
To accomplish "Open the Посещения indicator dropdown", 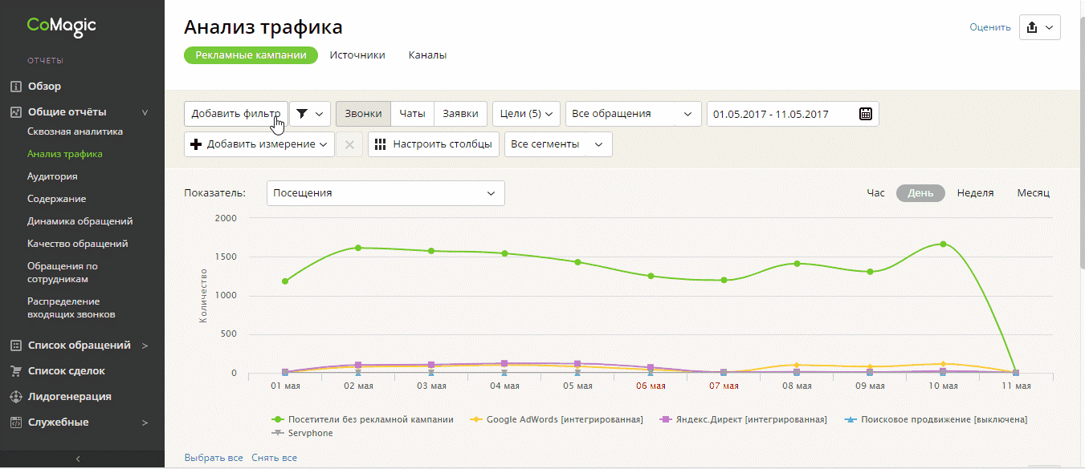I will [x=385, y=193].
